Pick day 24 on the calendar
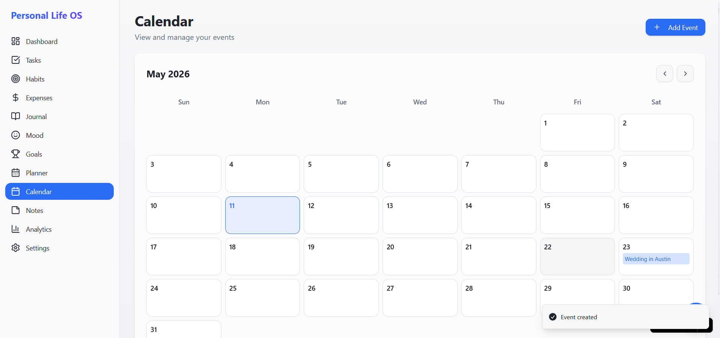Viewport: 720px width, 338px height. [x=184, y=298]
